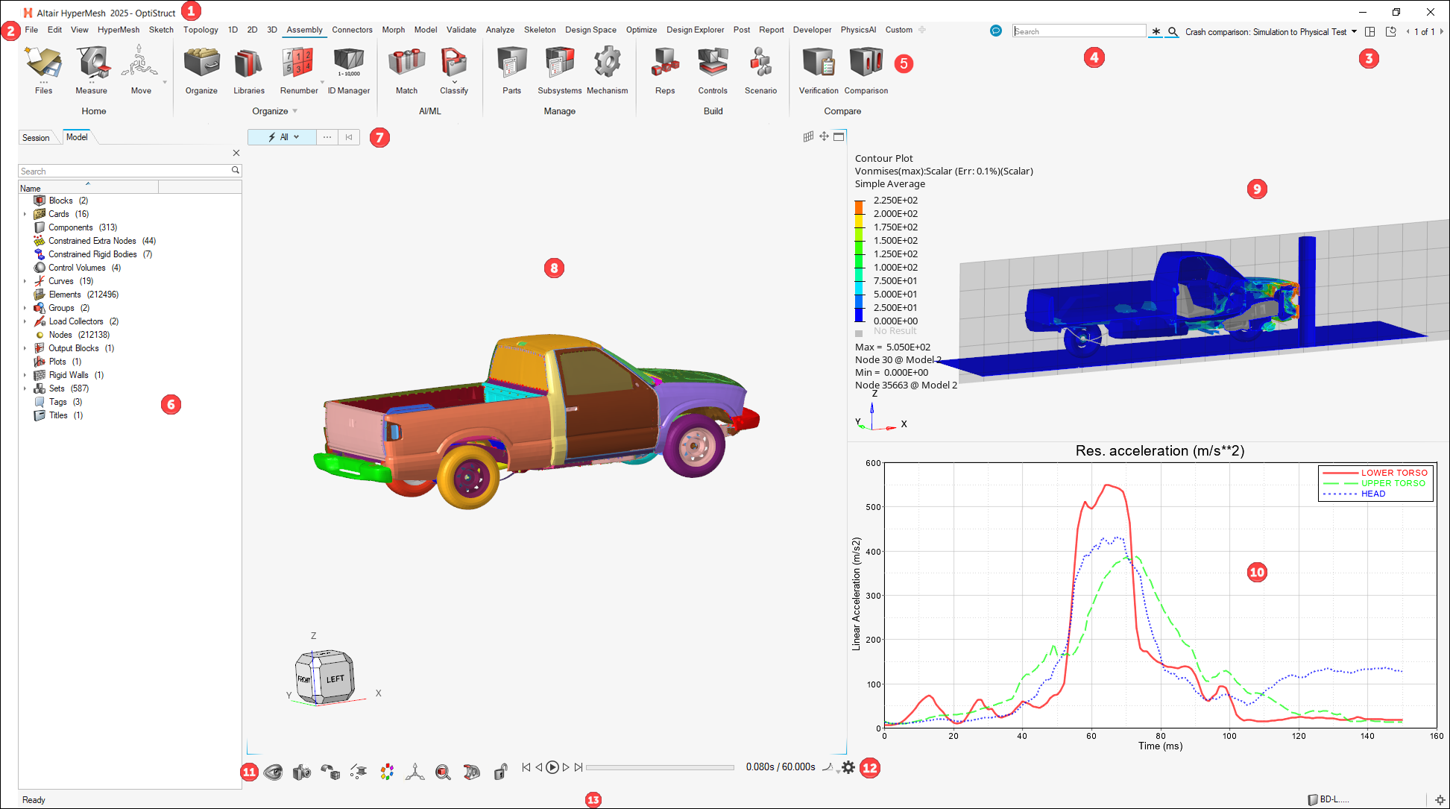
Task: Click the Components entry in model tree
Action: coord(71,227)
